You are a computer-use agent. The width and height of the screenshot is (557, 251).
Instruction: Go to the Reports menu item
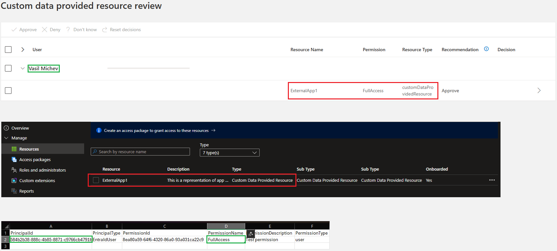(26, 191)
